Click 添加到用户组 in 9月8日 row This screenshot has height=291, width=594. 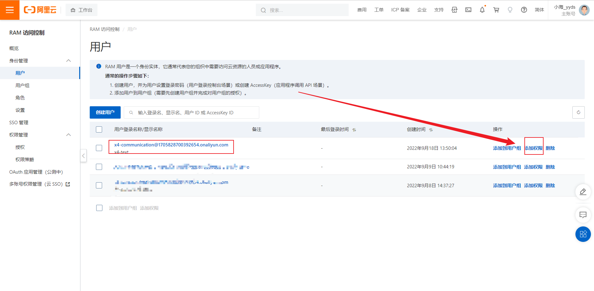point(507,185)
